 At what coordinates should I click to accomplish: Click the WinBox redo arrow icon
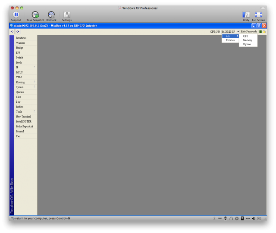pos(18,31)
